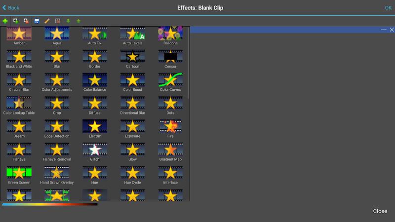Apply the Black and White effect
Viewport: 395px width, 222px height.
coord(19,59)
